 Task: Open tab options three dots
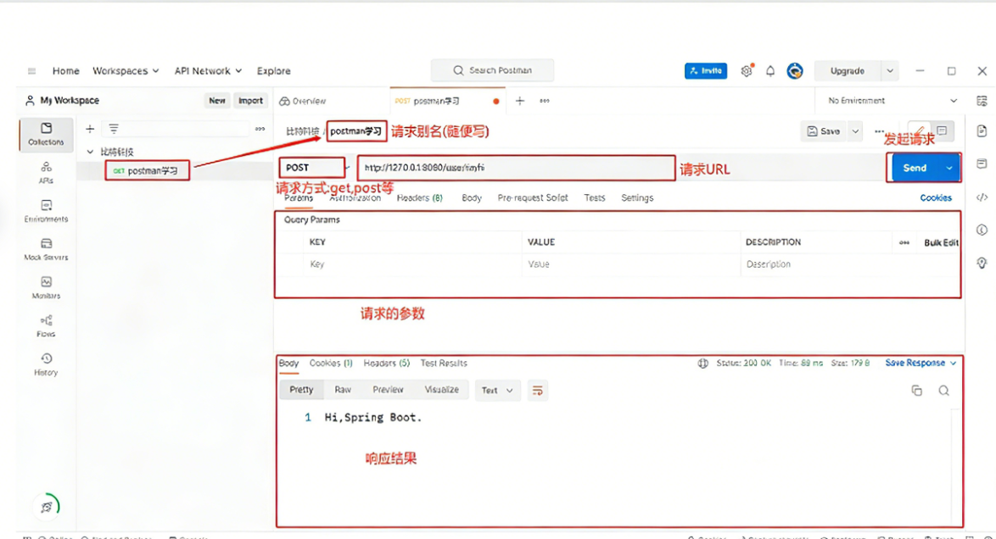pos(545,101)
